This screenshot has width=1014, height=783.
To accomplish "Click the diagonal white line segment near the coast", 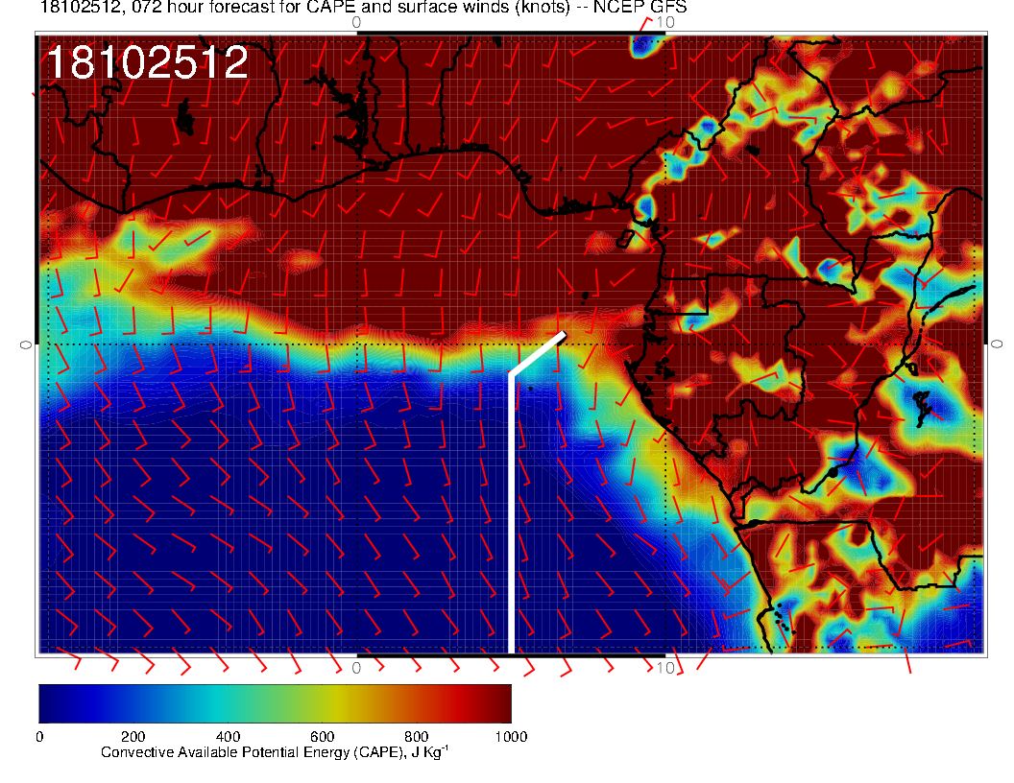I will coord(538,353).
